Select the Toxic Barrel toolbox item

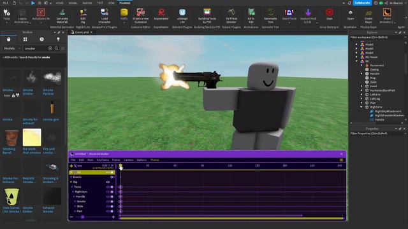coord(11,200)
